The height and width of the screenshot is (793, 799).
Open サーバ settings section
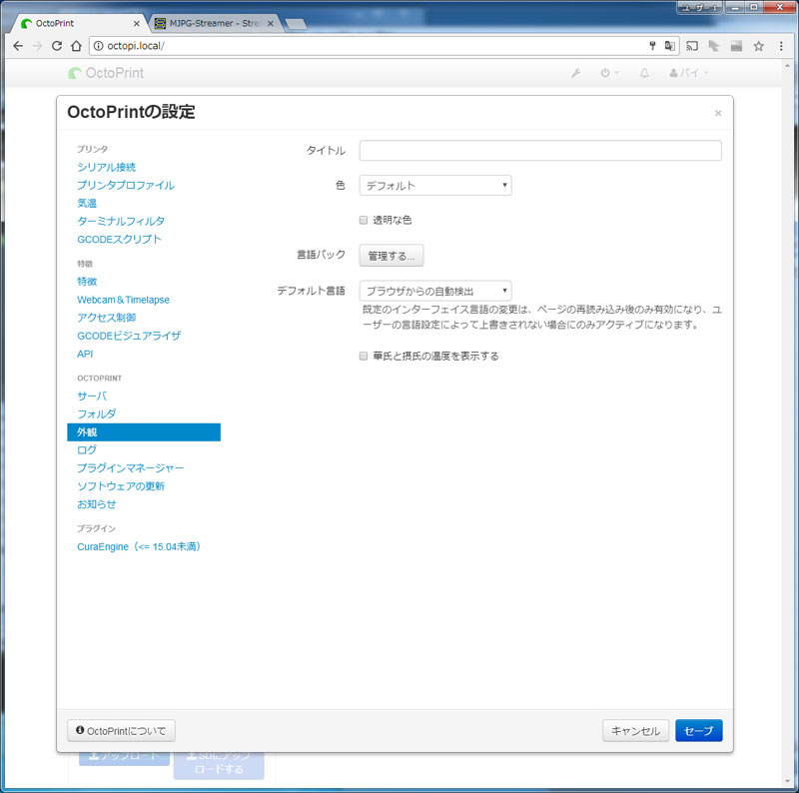point(92,396)
